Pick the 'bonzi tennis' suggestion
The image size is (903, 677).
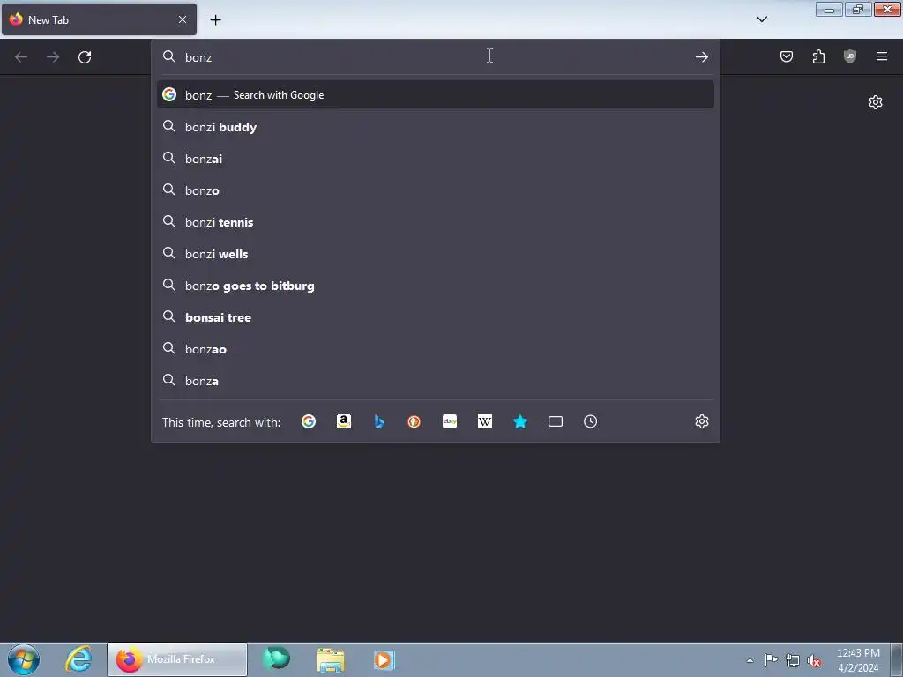(436, 221)
